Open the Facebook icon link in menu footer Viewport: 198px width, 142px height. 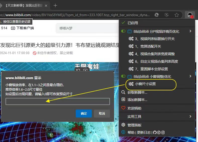tap(159, 132)
